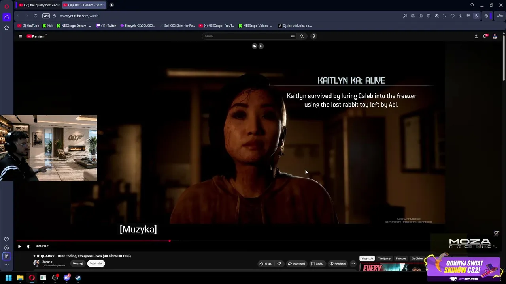Screen dimensions: 506x284
Task: Open 'NEEXcsgo Videos' bookmark
Action: coord(255,26)
